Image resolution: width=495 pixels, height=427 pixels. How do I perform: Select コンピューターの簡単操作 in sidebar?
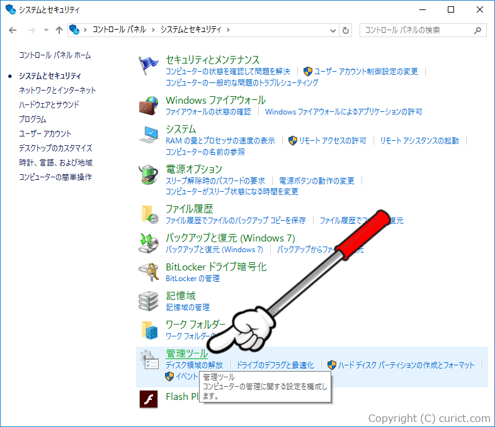pyautogui.click(x=55, y=177)
